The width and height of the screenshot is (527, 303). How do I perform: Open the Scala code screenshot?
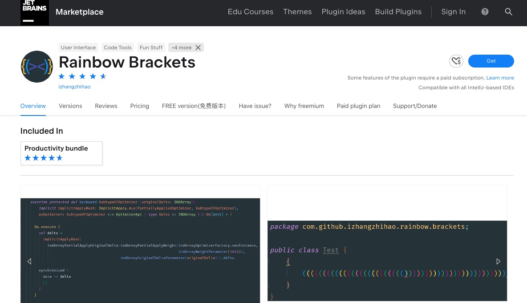point(140,250)
